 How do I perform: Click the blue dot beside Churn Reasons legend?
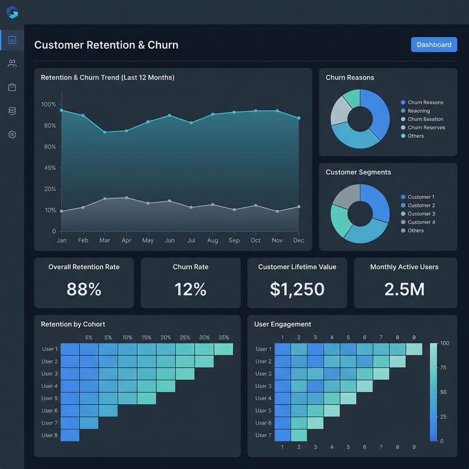[403, 103]
